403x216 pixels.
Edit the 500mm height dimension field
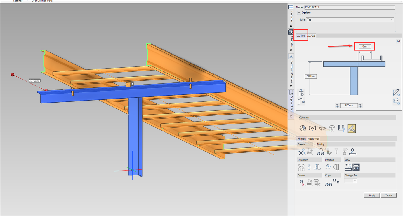coord(311,76)
